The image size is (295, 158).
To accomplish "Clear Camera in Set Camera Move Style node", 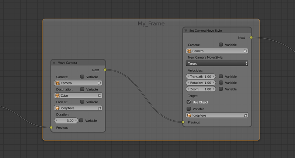I will [x=245, y=51].
